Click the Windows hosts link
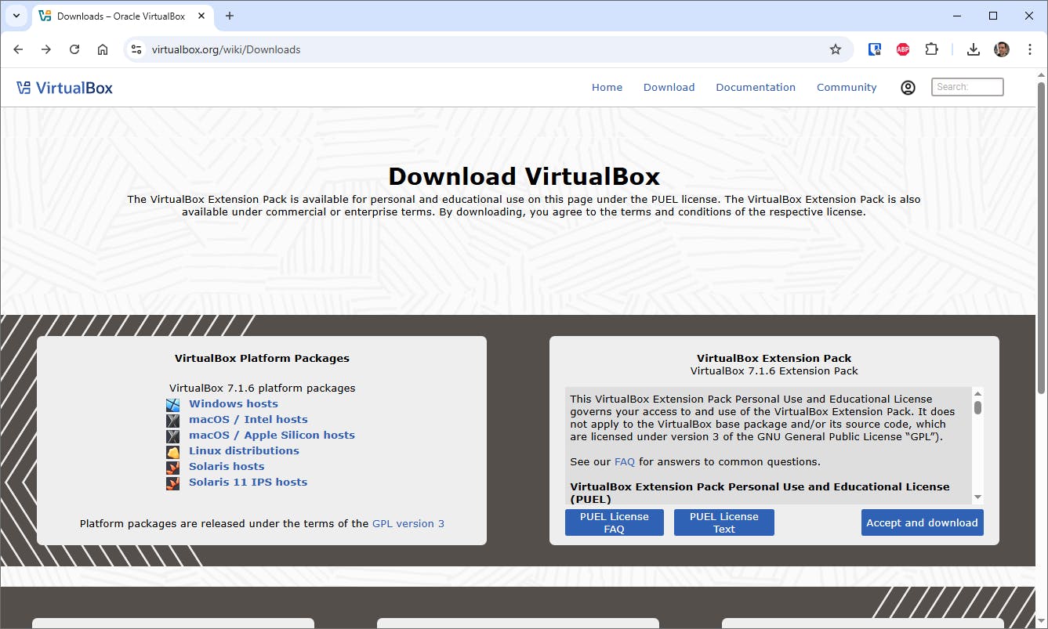 point(234,404)
